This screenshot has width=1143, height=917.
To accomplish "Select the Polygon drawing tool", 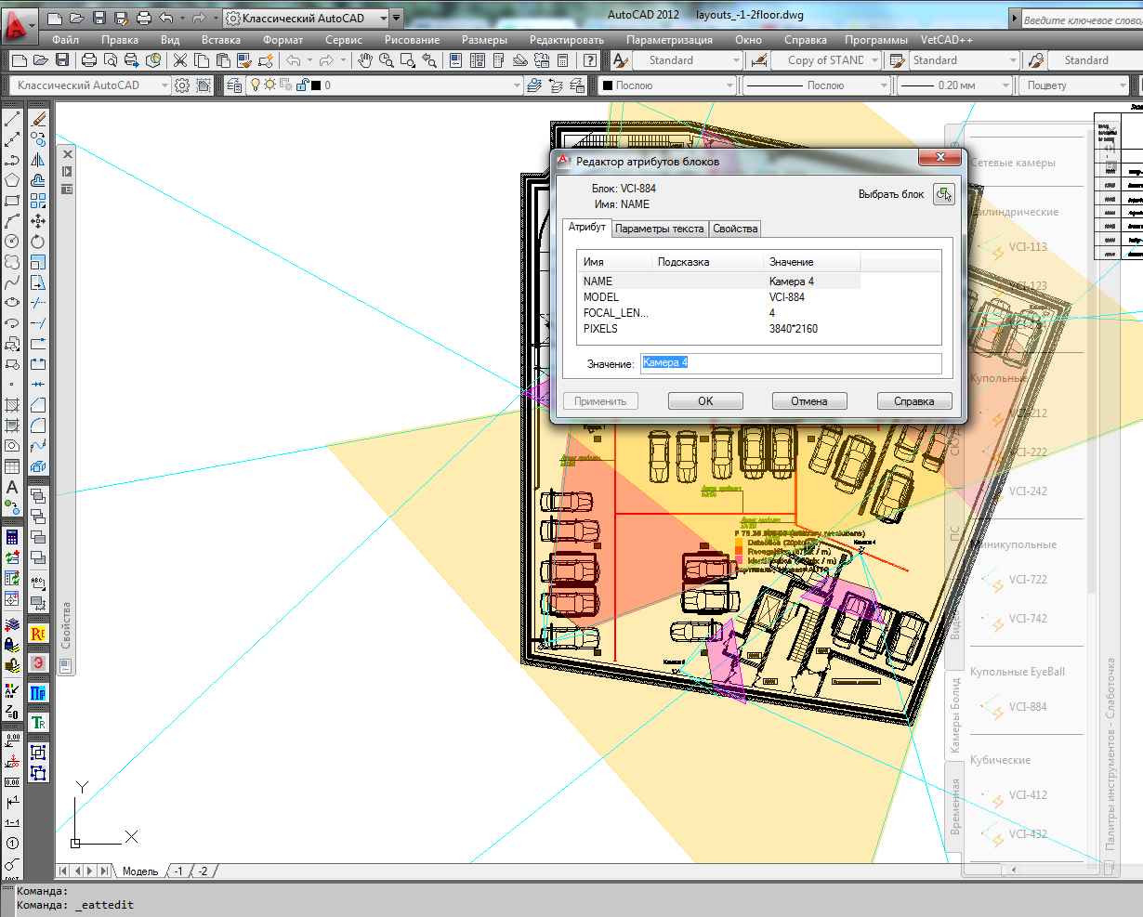I will click(12, 180).
